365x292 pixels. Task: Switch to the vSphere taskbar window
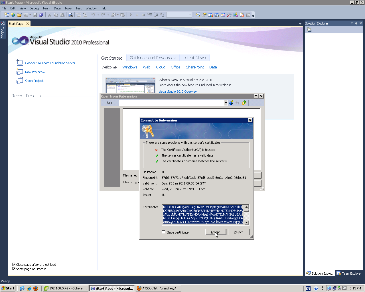click(66, 288)
